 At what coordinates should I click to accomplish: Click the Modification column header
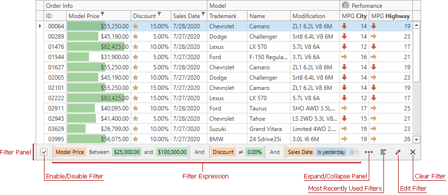(x=315, y=16)
